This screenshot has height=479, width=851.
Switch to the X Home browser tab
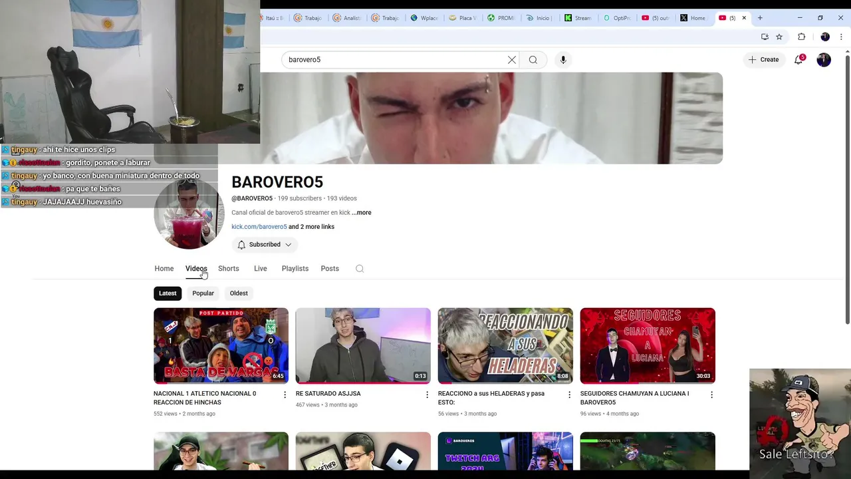click(693, 18)
